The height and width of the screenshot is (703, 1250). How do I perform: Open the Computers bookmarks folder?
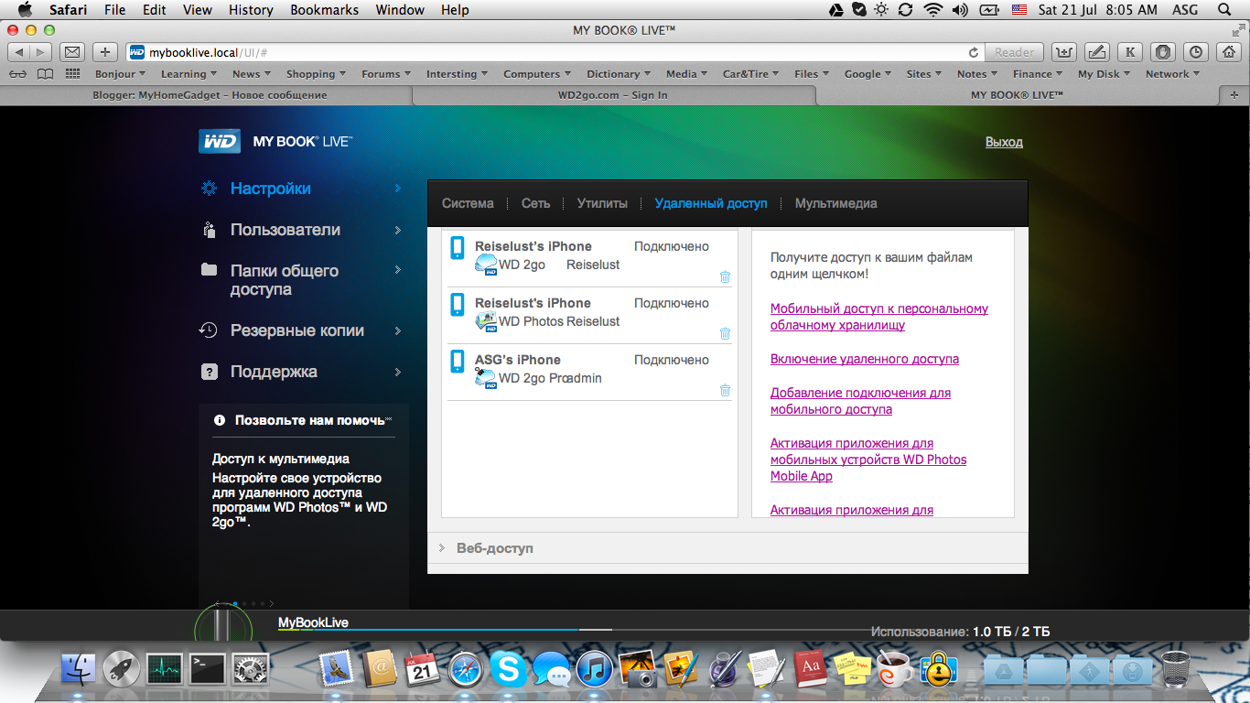(x=536, y=74)
